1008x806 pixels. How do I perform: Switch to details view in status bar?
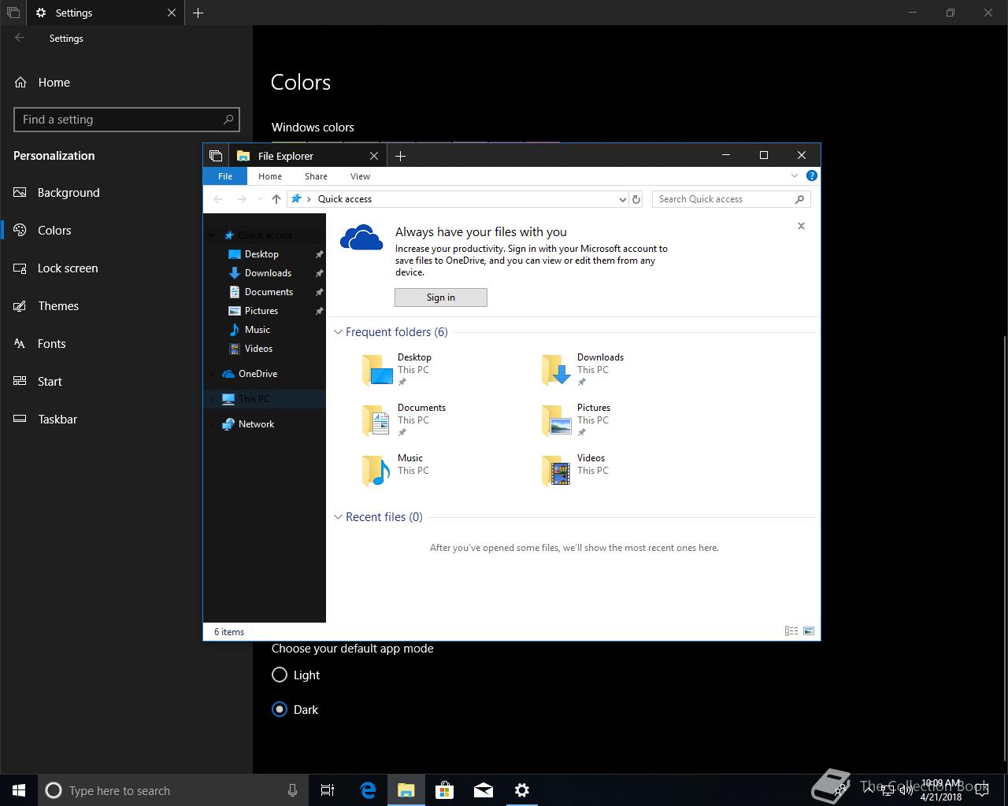(791, 631)
